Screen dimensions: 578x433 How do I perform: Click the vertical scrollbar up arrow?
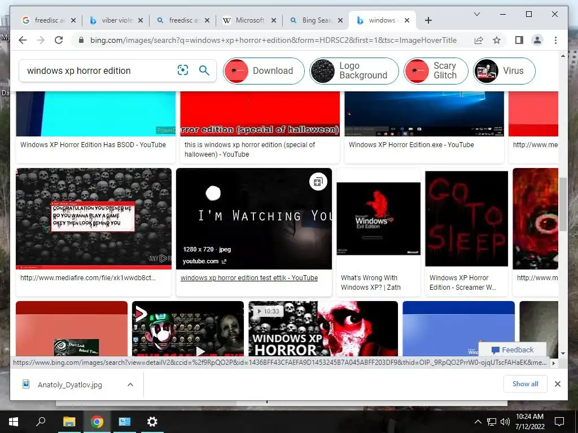563,56
